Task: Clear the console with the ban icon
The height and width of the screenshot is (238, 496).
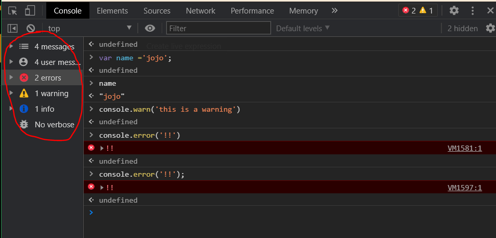Action: 31,28
